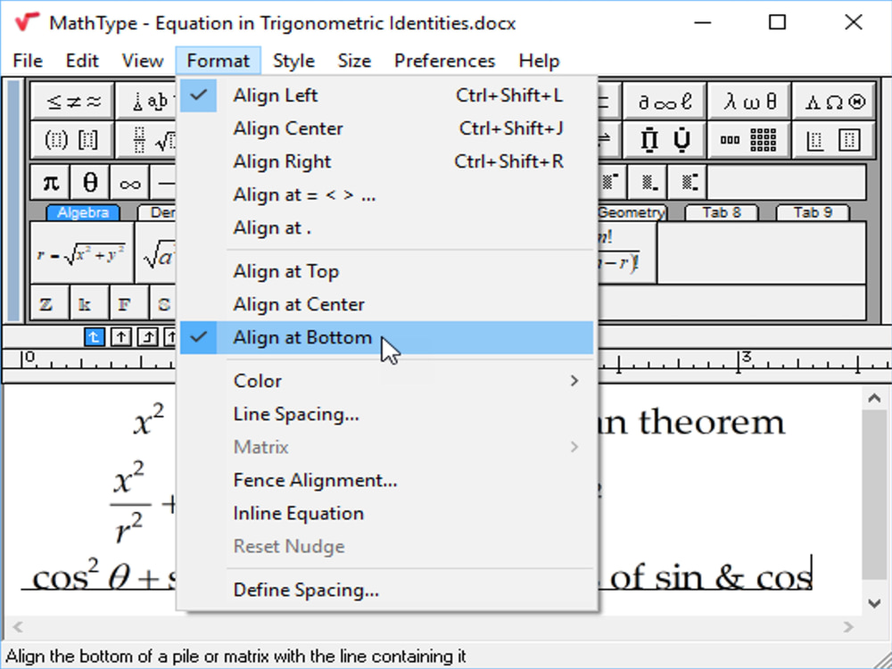Choose Align Right from the Format menu
This screenshot has height=669, width=892.
tap(387, 161)
